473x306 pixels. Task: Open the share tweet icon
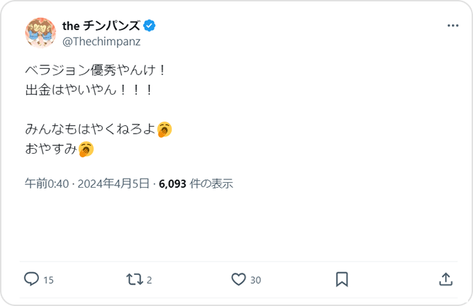tap(445, 279)
